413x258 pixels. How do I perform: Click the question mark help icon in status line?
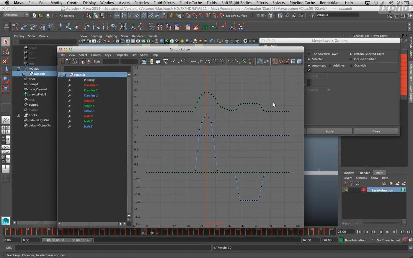(164, 15)
